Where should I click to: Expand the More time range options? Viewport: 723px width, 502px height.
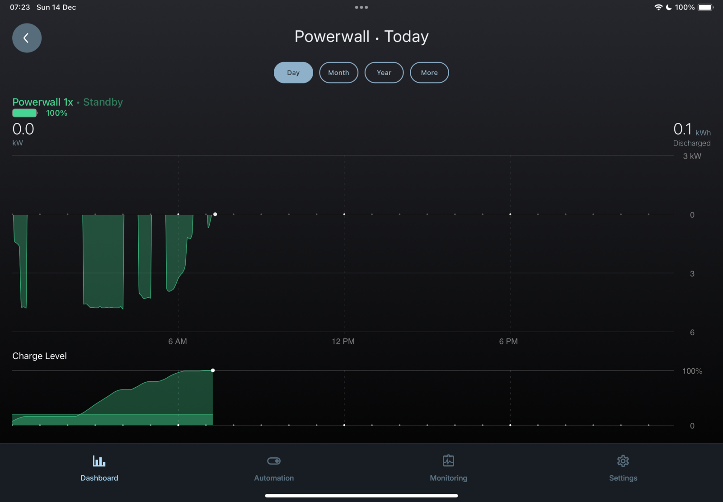(x=429, y=73)
